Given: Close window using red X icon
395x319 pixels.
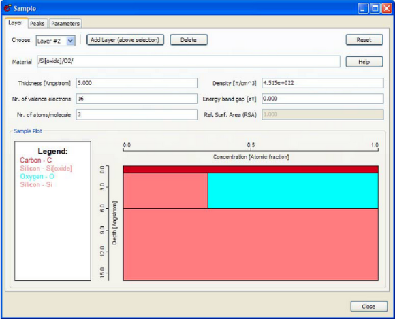Looking at the screenshot, I should pyautogui.click(x=386, y=8).
